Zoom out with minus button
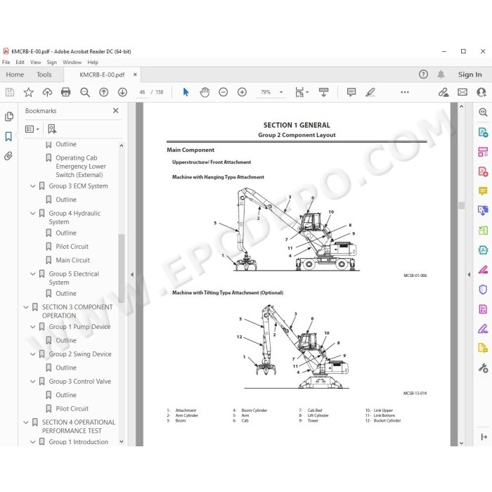 click(223, 92)
